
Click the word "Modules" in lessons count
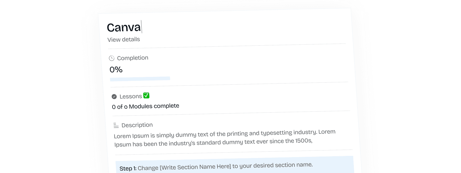[x=141, y=106]
